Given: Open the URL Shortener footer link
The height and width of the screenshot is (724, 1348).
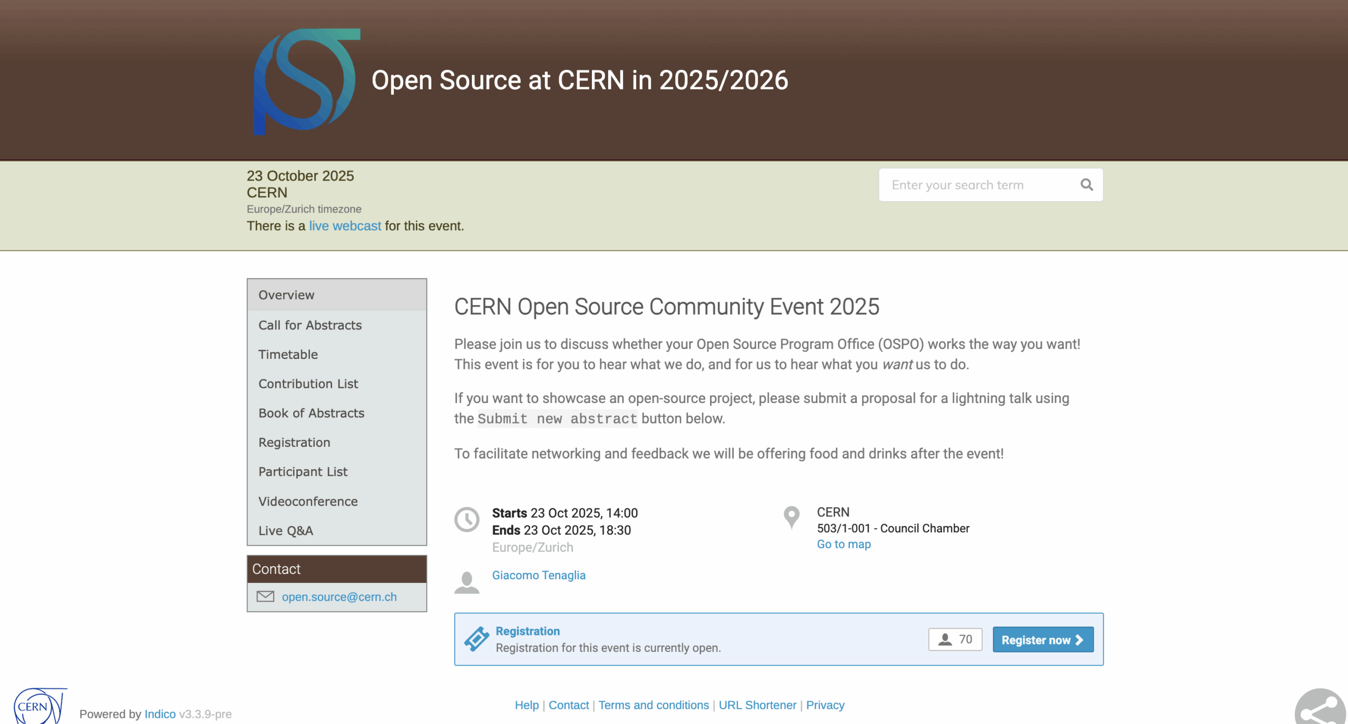Looking at the screenshot, I should coord(757,705).
